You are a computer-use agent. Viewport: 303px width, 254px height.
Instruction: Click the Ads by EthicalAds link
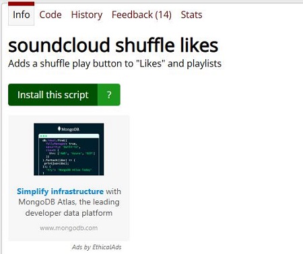click(x=97, y=247)
